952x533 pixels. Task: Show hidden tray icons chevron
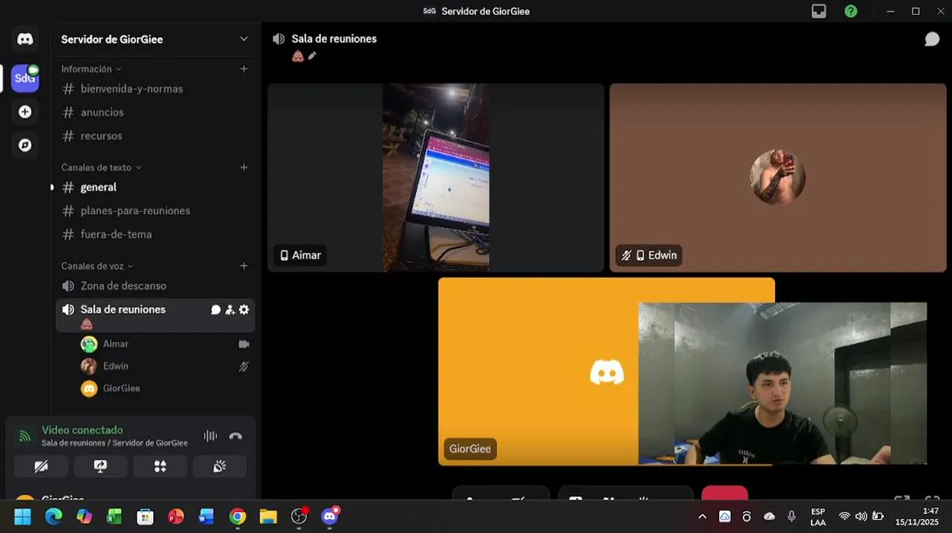[x=702, y=517]
